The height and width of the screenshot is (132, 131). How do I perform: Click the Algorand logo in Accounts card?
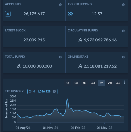(8, 14)
